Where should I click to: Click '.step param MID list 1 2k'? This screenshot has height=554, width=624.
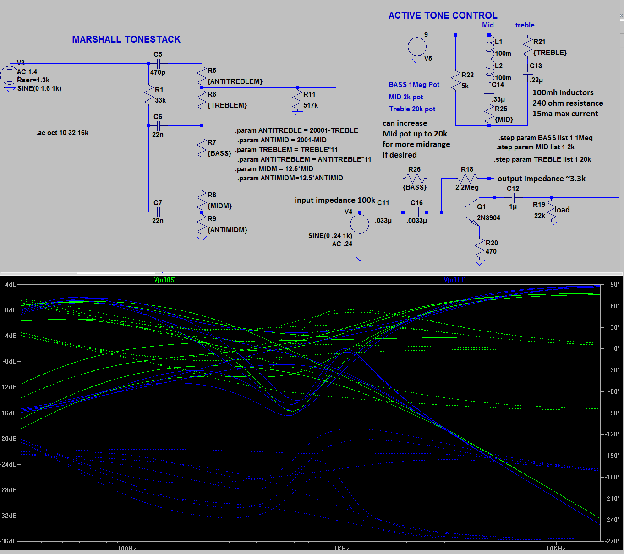536,147
